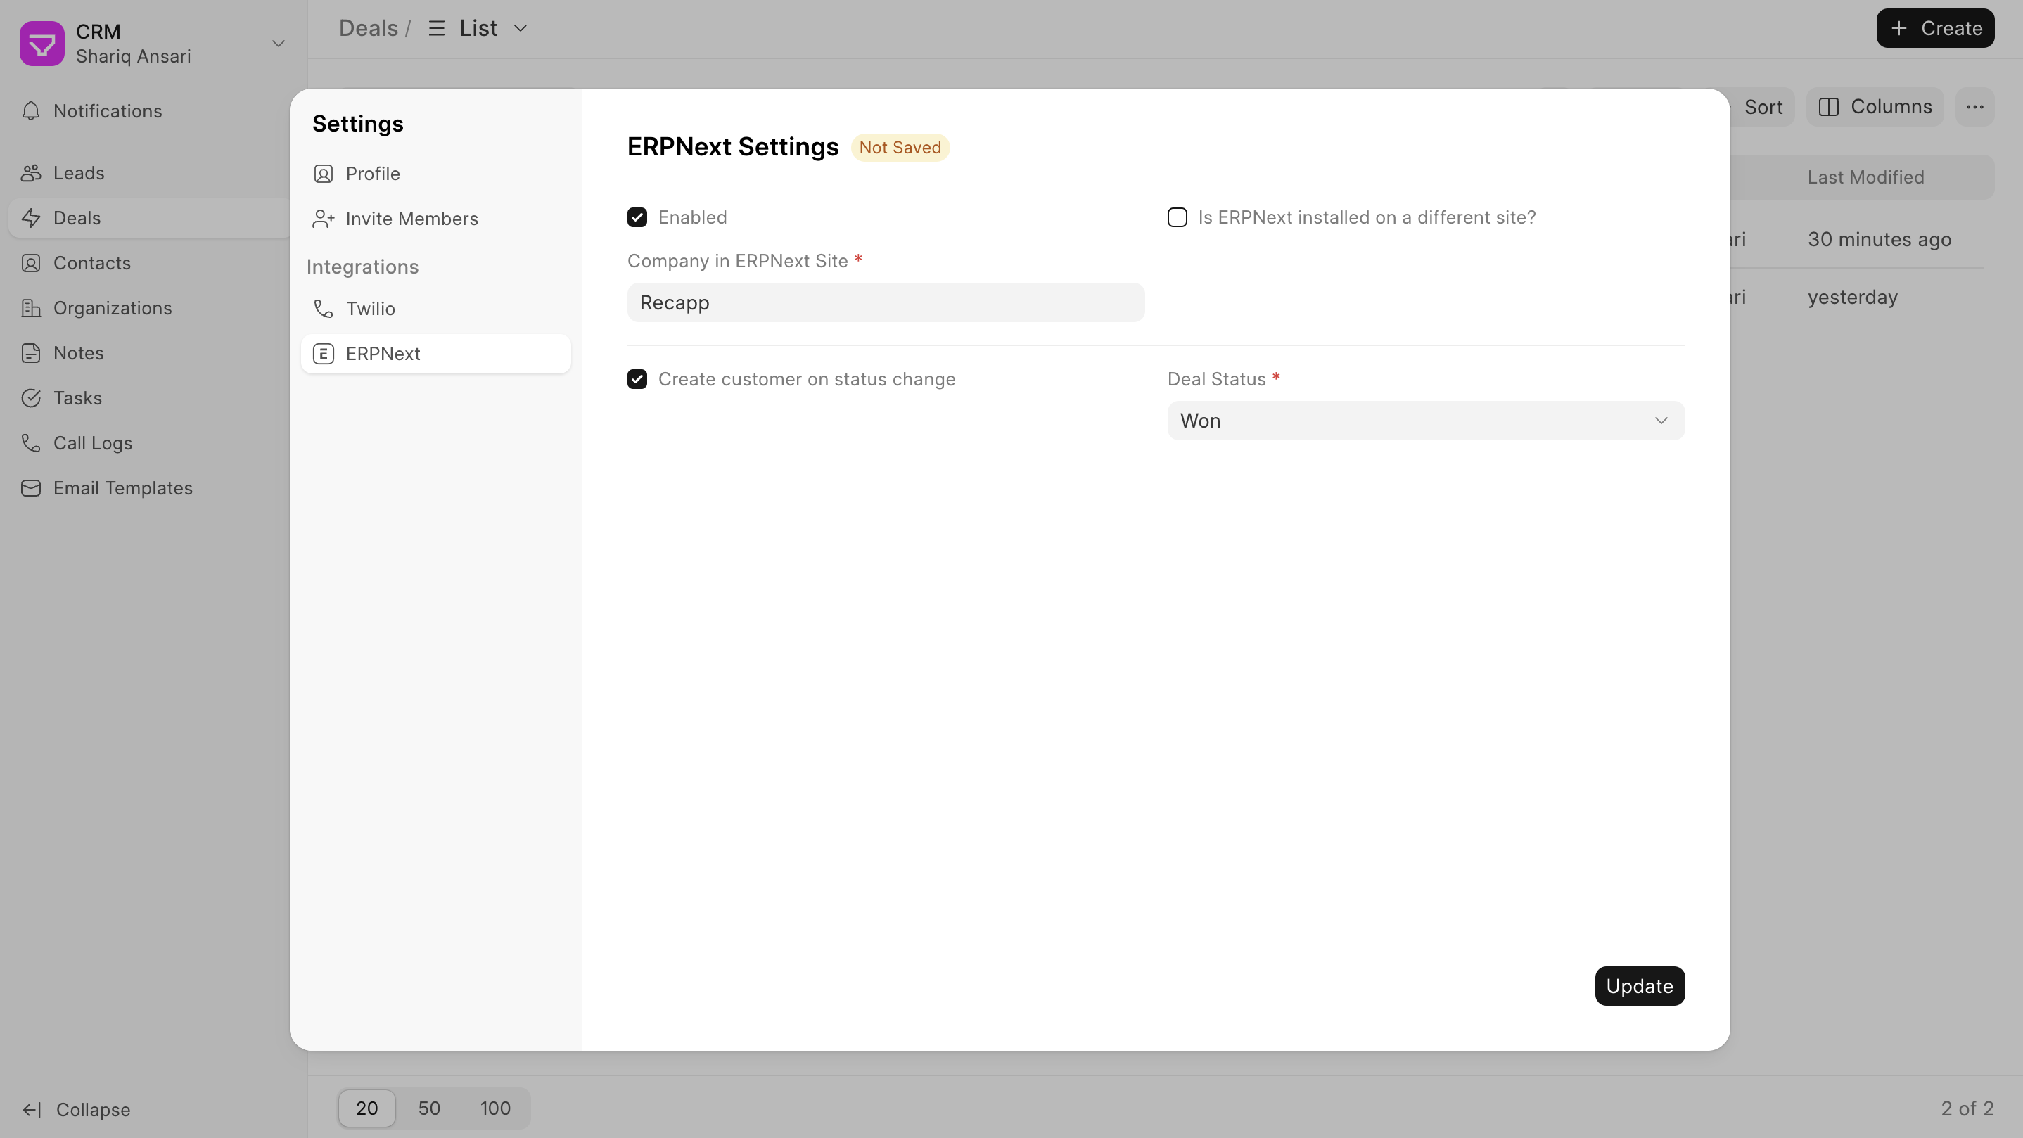This screenshot has height=1138, width=2023.
Task: Open Tasks check-circle icon
Action: coord(31,398)
